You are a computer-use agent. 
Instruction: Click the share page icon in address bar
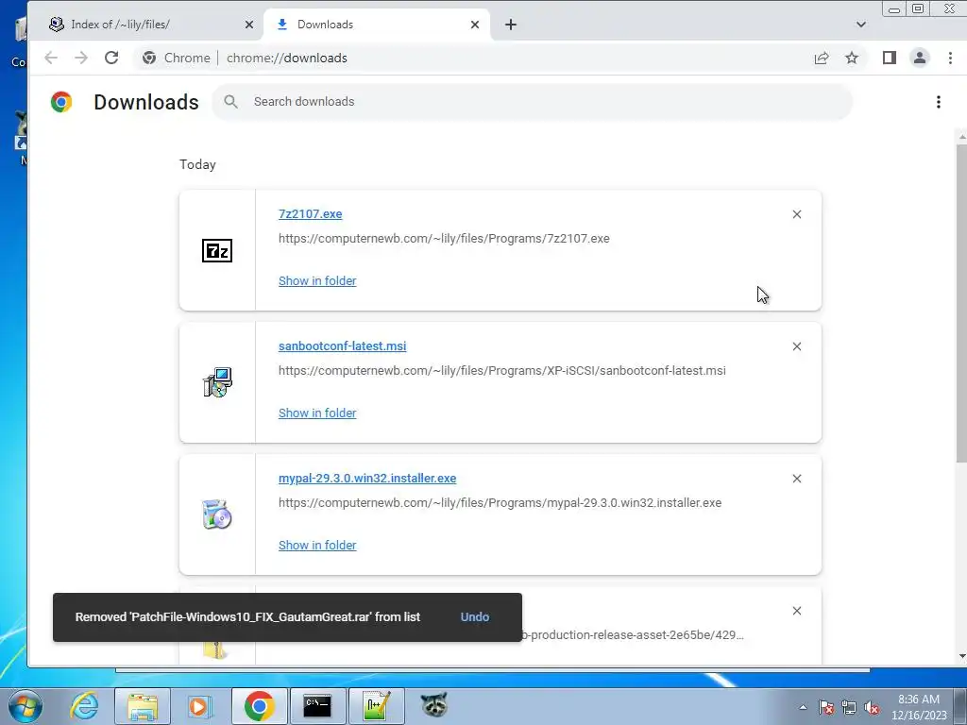pyautogui.click(x=822, y=58)
